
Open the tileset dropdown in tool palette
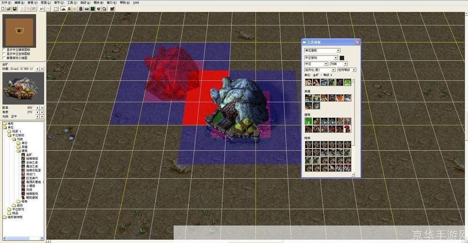click(320, 70)
